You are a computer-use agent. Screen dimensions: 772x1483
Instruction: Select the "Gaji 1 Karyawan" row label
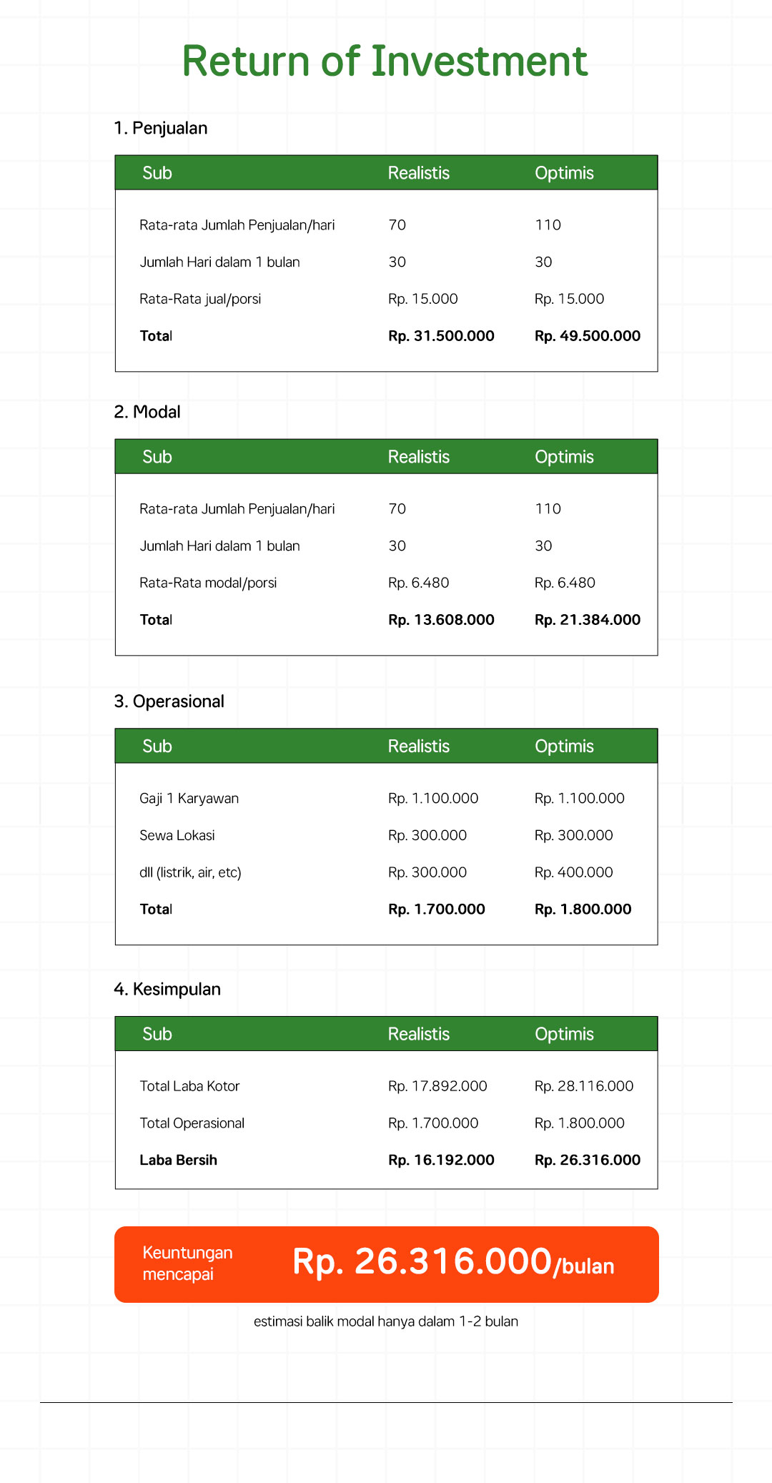(189, 799)
